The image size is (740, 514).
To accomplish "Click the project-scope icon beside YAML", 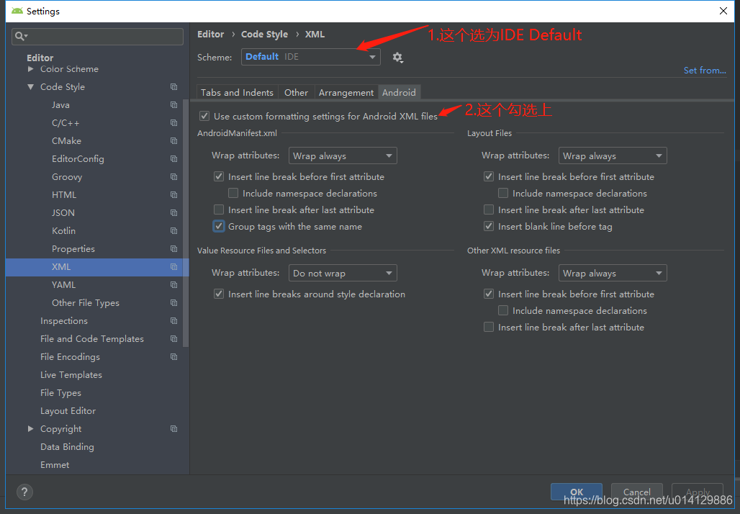I will tap(173, 284).
